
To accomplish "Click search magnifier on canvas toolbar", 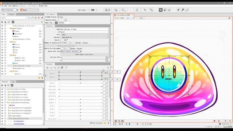I will pos(229,18).
